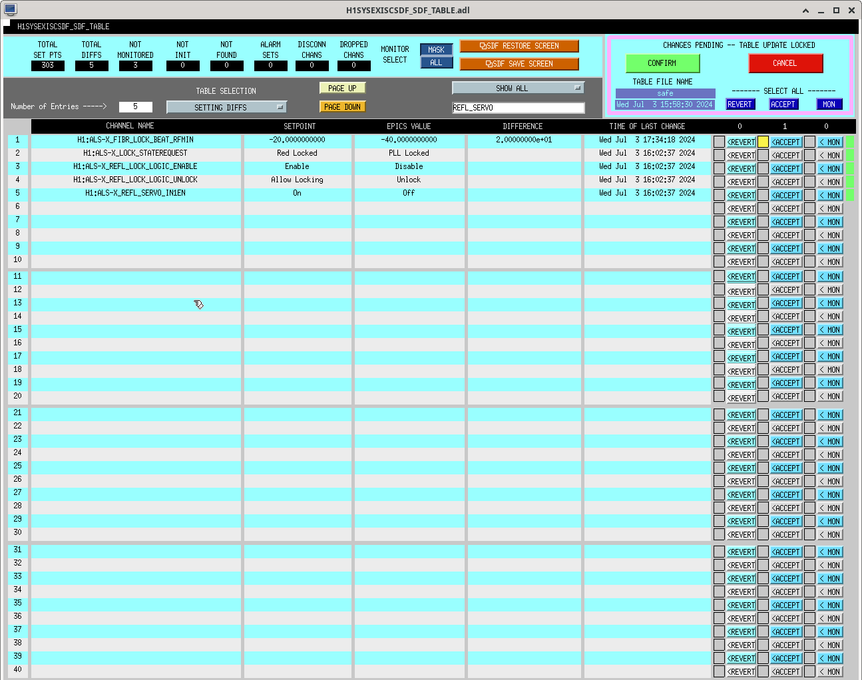Screen dimensions: 862x680
Task: Click the green status indicator for row 5
Action: tap(850, 195)
